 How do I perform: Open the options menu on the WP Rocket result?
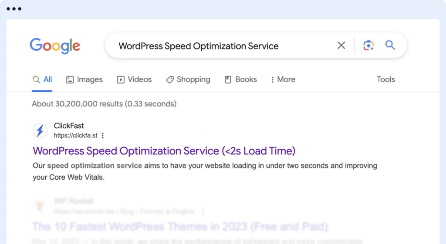[203, 211]
